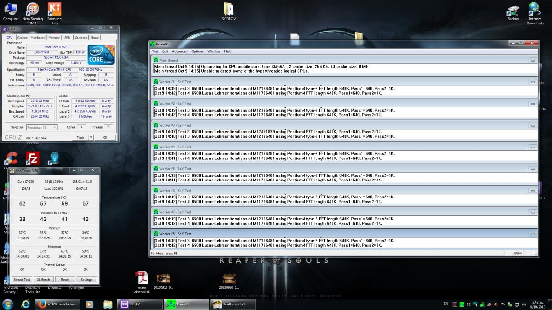Launch Internet Explorer from the taskbar

(x=25, y=304)
